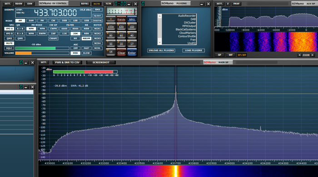Select DXCluster in plugins list

pyautogui.click(x=189, y=23)
